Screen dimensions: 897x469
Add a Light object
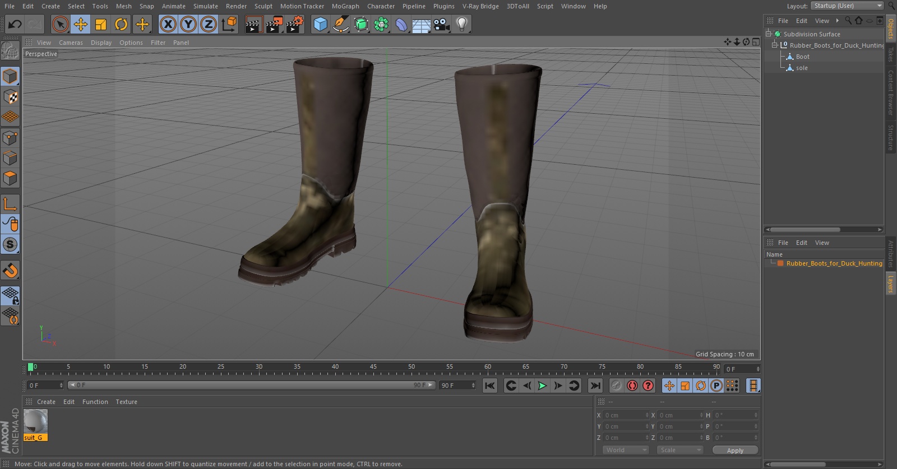(462, 24)
